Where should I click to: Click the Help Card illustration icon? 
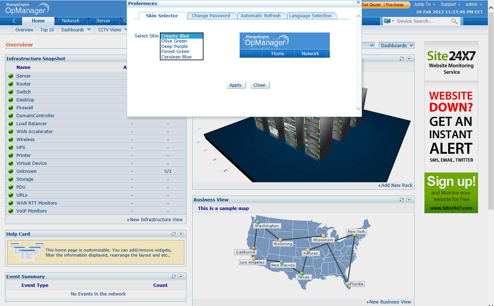tap(27, 252)
